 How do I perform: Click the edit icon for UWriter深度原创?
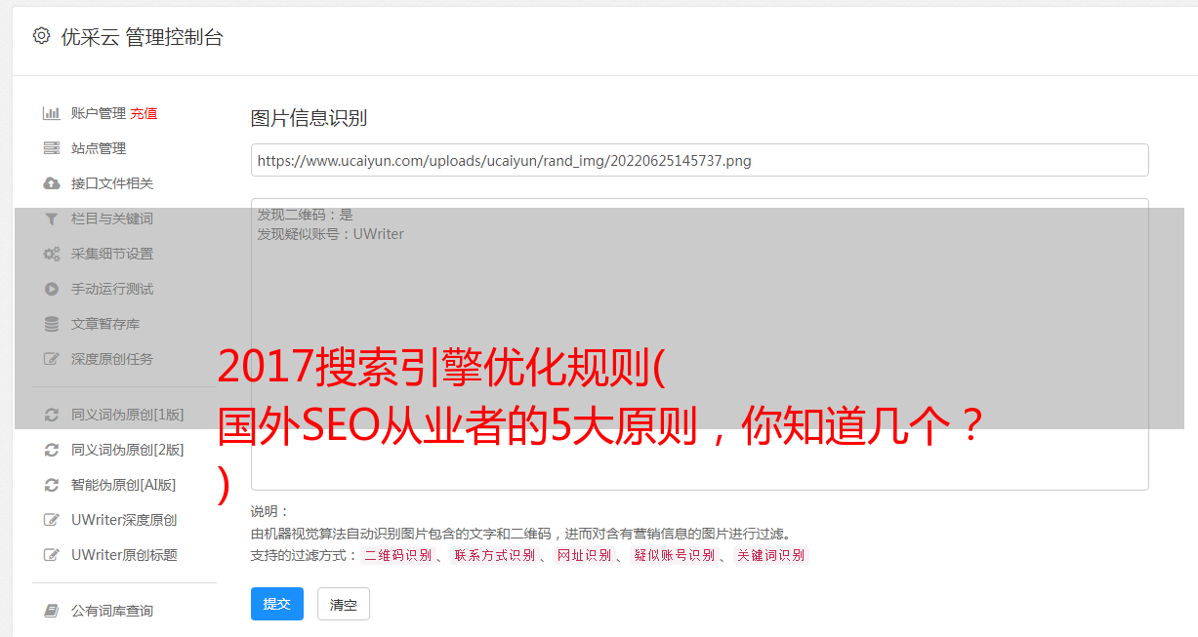tap(52, 520)
